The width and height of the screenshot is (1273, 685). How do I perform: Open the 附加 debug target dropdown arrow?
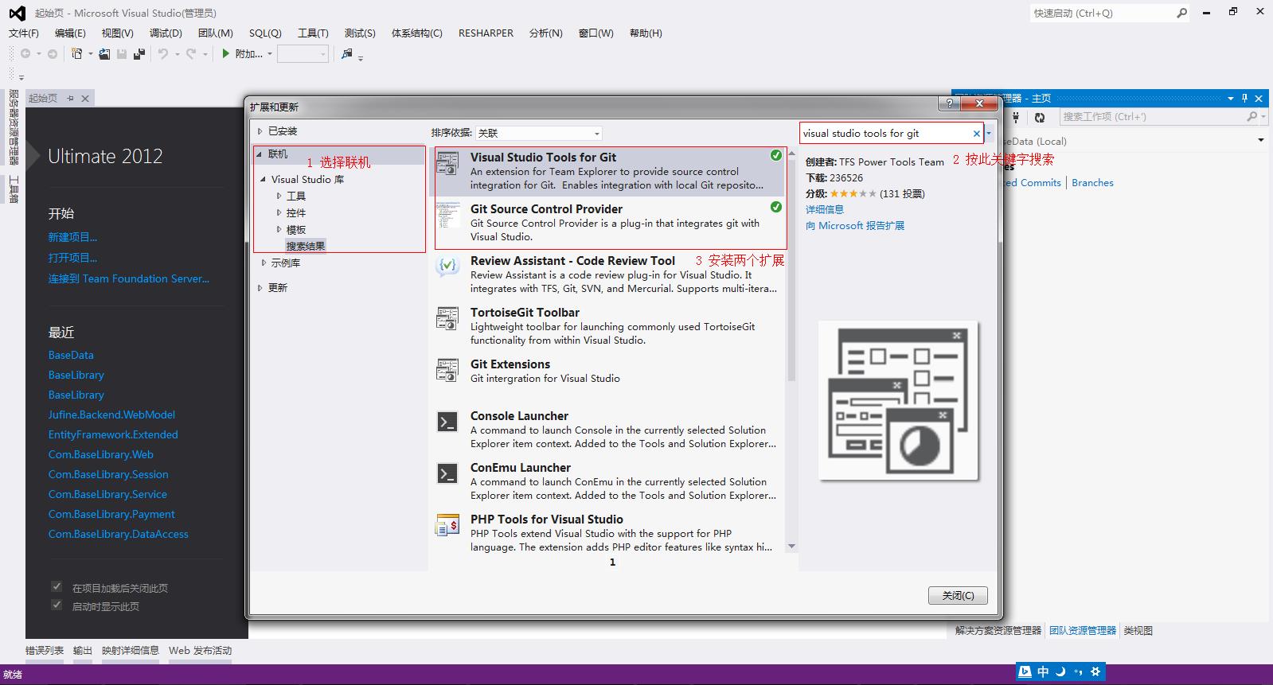tap(270, 54)
